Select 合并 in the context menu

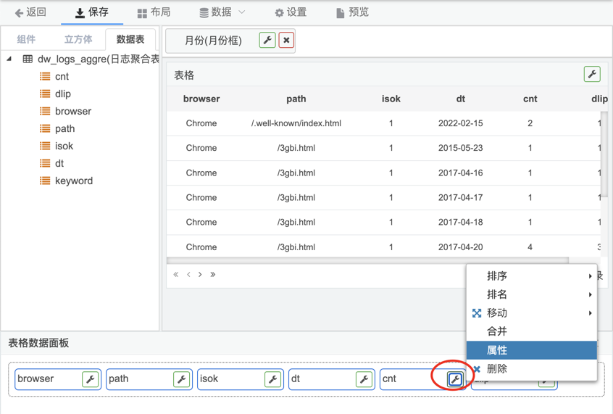[x=532, y=331]
